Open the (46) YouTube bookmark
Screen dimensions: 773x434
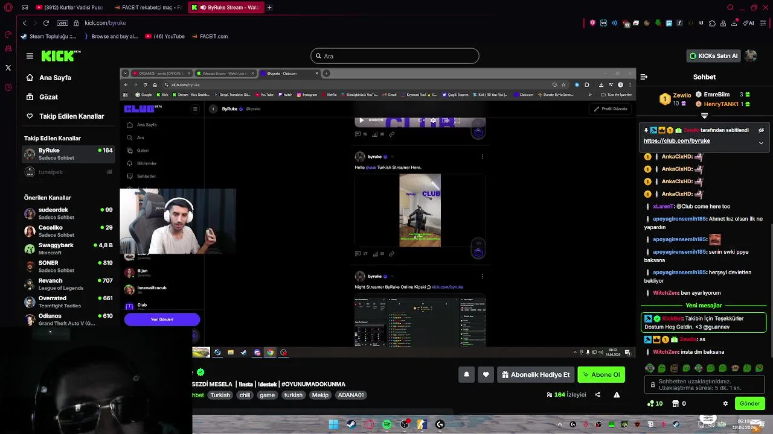[x=165, y=36]
